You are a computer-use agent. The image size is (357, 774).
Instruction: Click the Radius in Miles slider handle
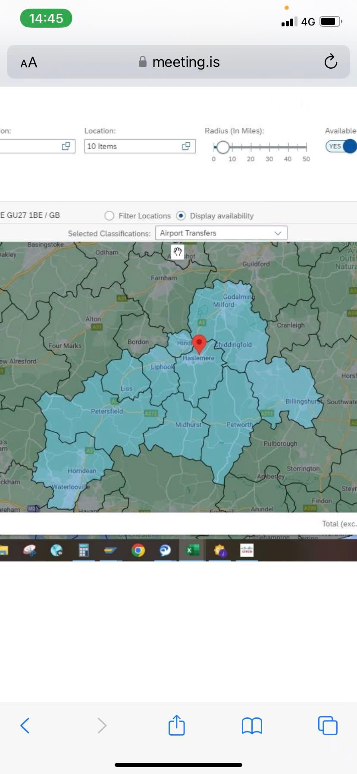click(222, 147)
